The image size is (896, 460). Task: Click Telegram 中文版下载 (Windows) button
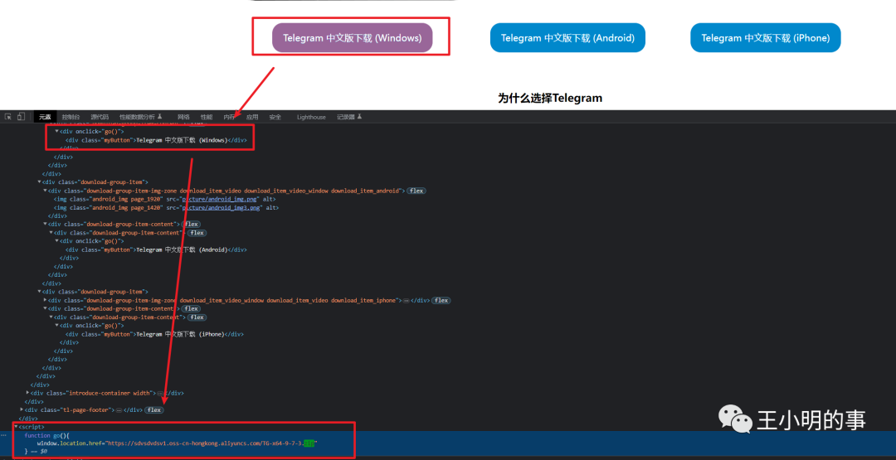(352, 38)
